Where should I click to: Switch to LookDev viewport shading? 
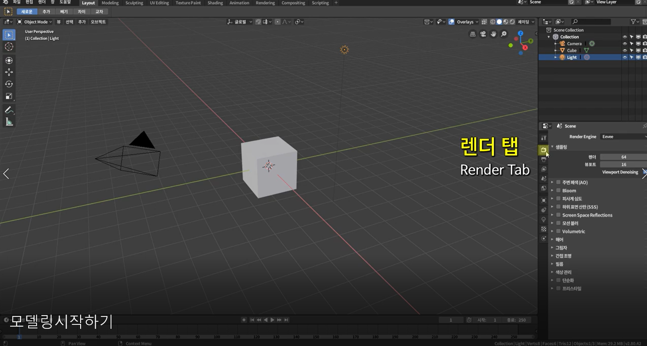click(x=506, y=22)
